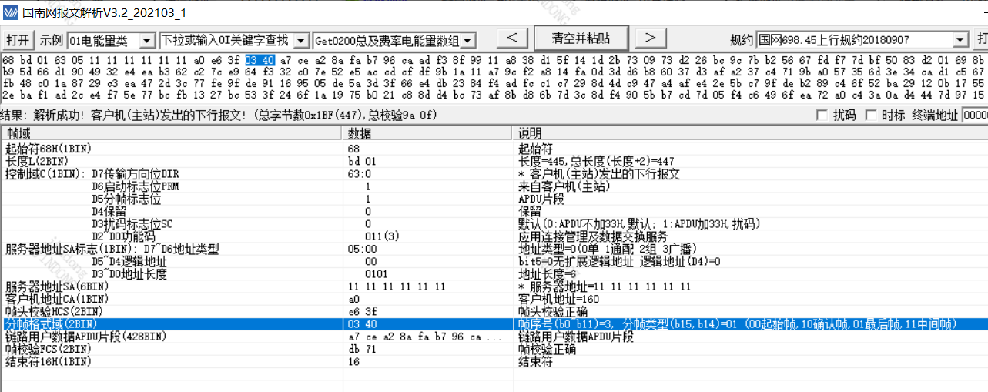Toggle the 扰码 checkbox

click(x=821, y=116)
